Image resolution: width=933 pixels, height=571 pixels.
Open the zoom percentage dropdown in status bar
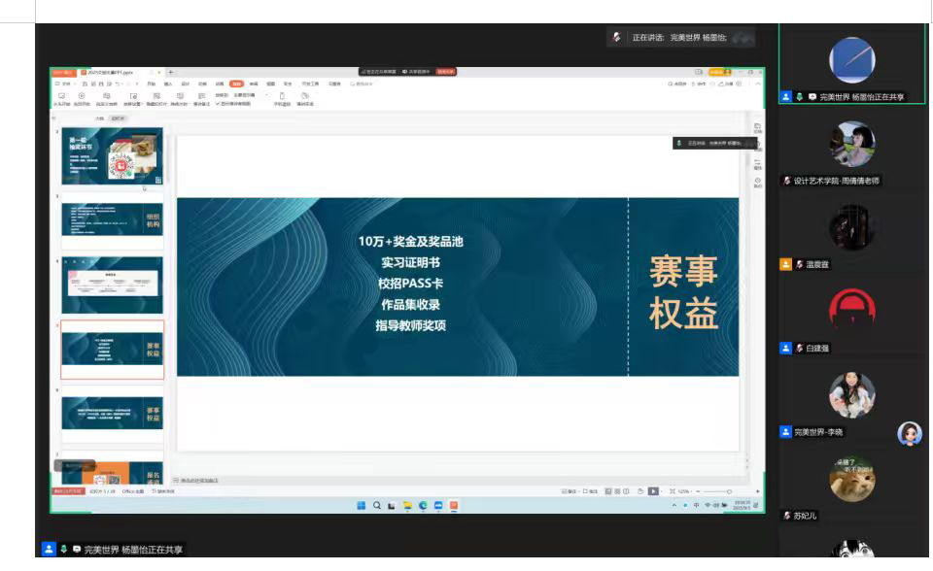(x=685, y=491)
